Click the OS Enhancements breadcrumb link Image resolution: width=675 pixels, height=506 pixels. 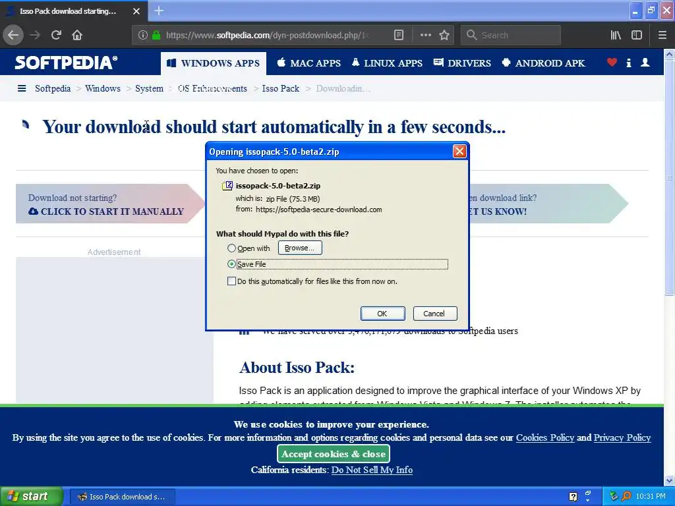pos(212,89)
